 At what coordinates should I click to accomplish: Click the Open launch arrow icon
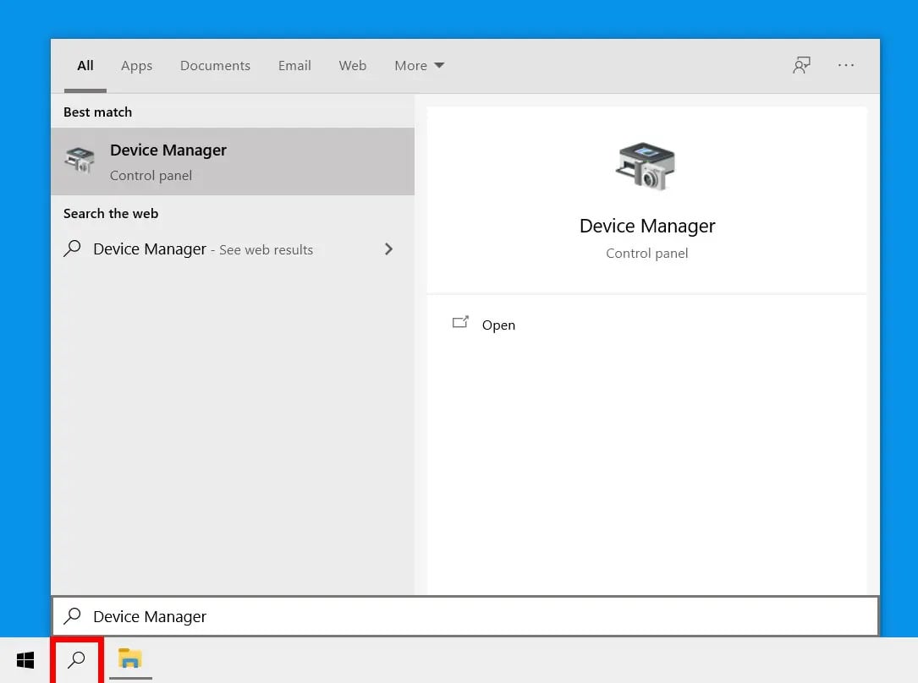pos(460,323)
